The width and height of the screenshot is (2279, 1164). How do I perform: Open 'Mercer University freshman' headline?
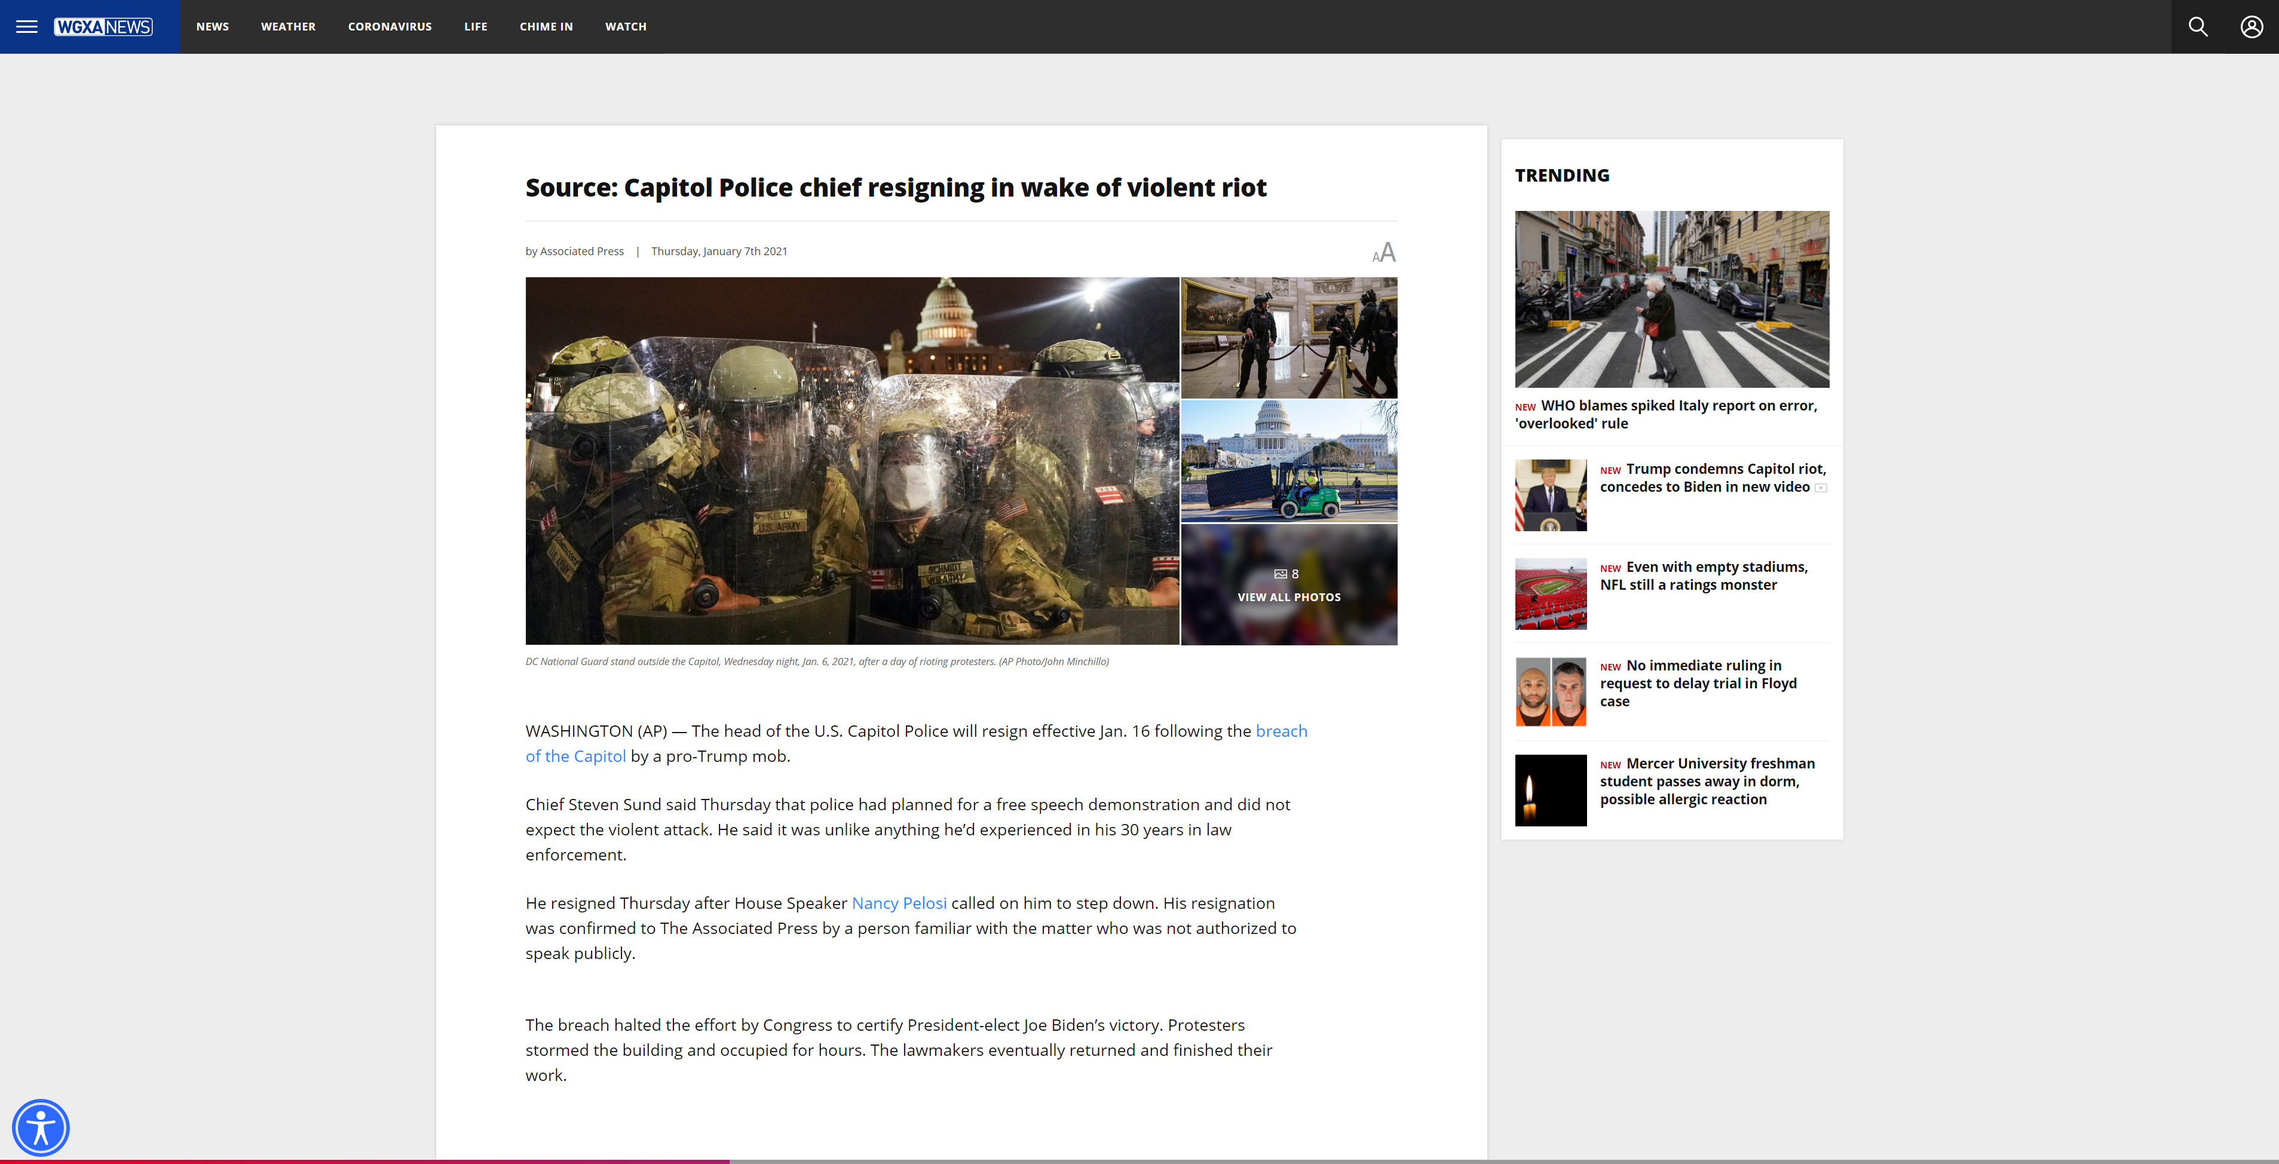coord(1708,781)
